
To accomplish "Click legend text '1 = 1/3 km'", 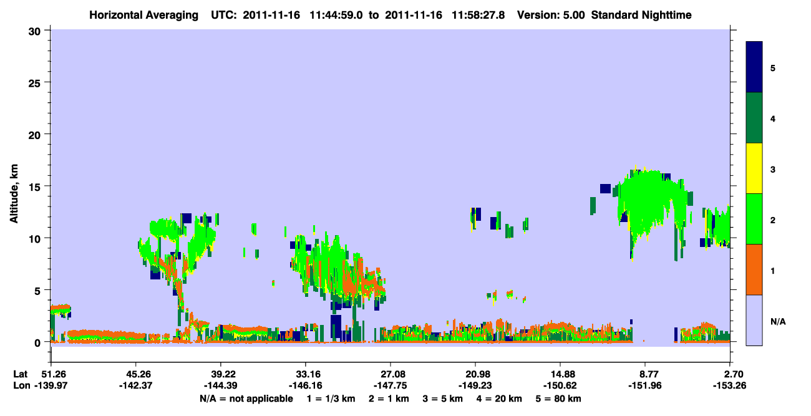I will 330,399.
